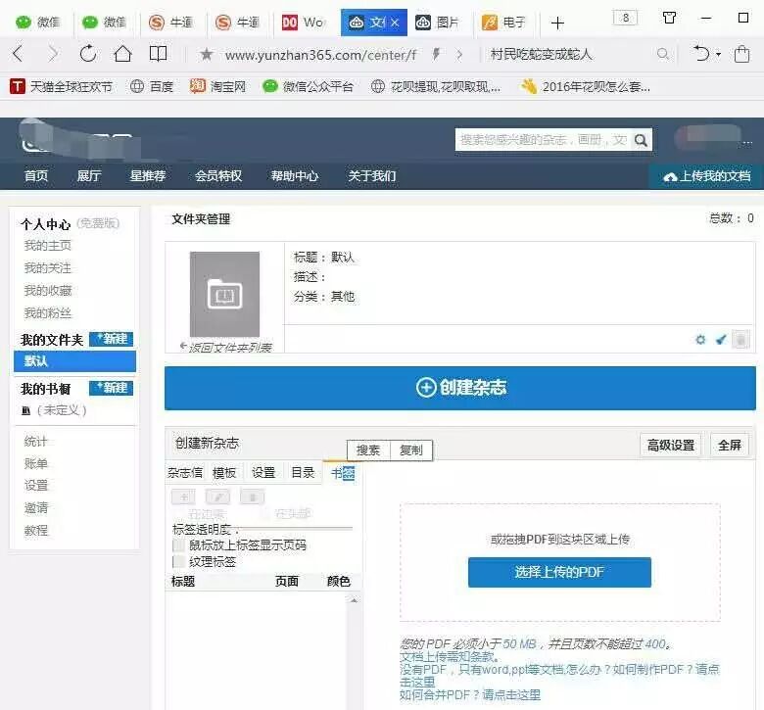Click the default folder cover thumbnail
764x710 pixels.
[x=224, y=295]
